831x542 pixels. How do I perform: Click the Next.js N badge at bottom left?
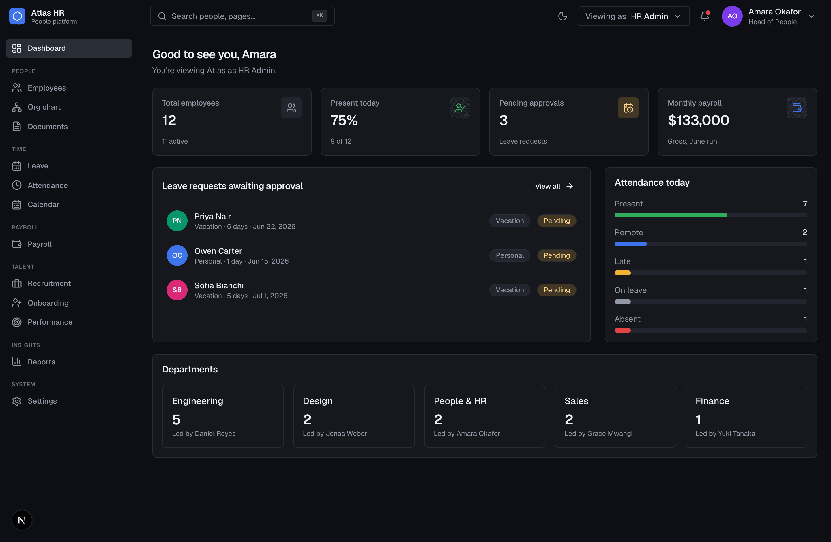pyautogui.click(x=22, y=520)
